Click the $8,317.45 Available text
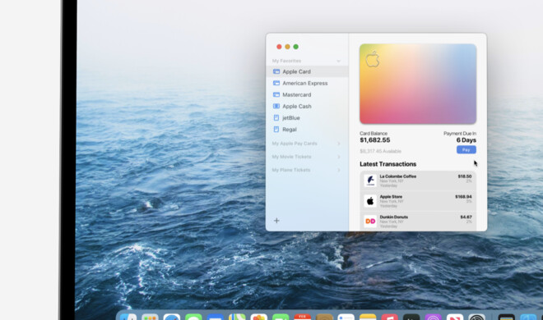Image resolution: width=543 pixels, height=320 pixels. point(380,151)
